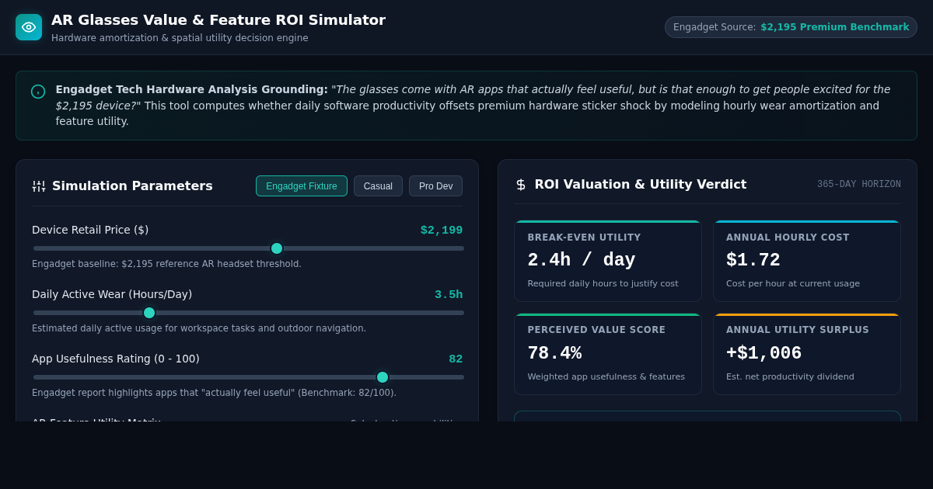Click the Estimated daily active usage hint text
Image resolution: width=933 pixels, height=489 pixels.
pos(199,328)
